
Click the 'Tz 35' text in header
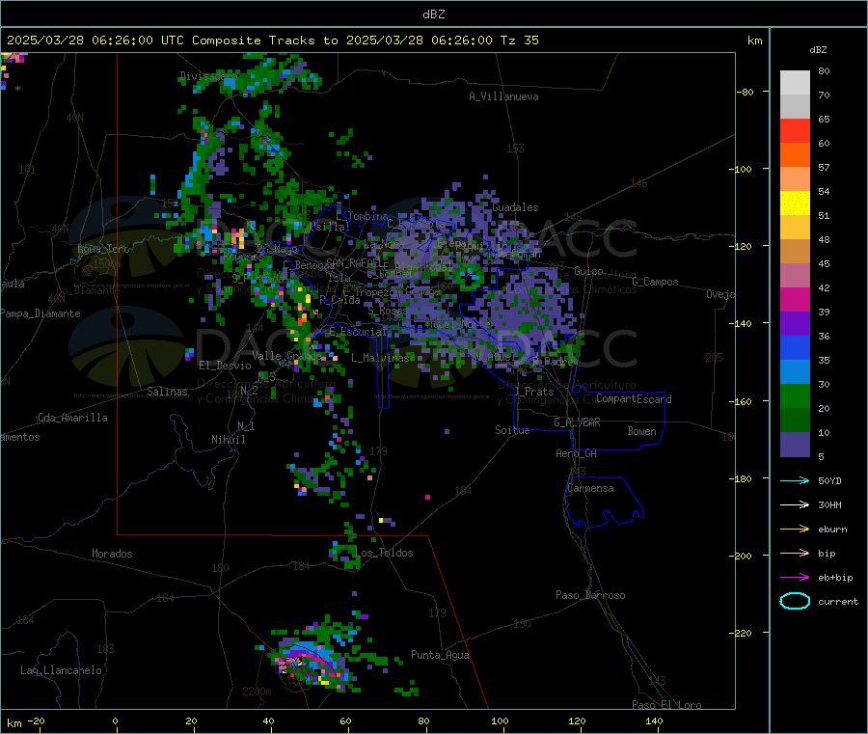[x=520, y=41]
